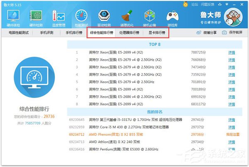Select the 性能测试 performance test icon
The image size is (249, 167).
81,15
